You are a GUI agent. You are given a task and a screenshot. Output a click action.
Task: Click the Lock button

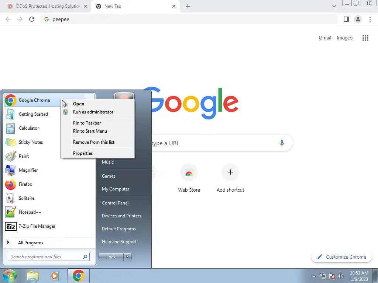click(111, 257)
